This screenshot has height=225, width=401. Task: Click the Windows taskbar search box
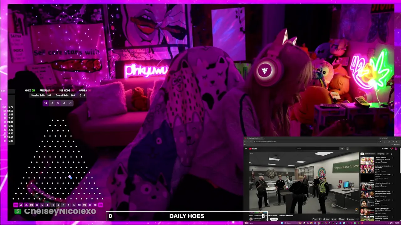[293, 223]
